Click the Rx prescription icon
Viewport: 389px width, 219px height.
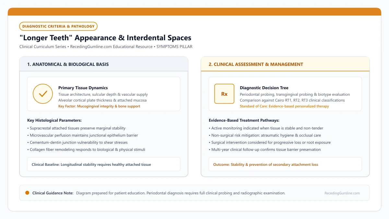[x=224, y=94]
